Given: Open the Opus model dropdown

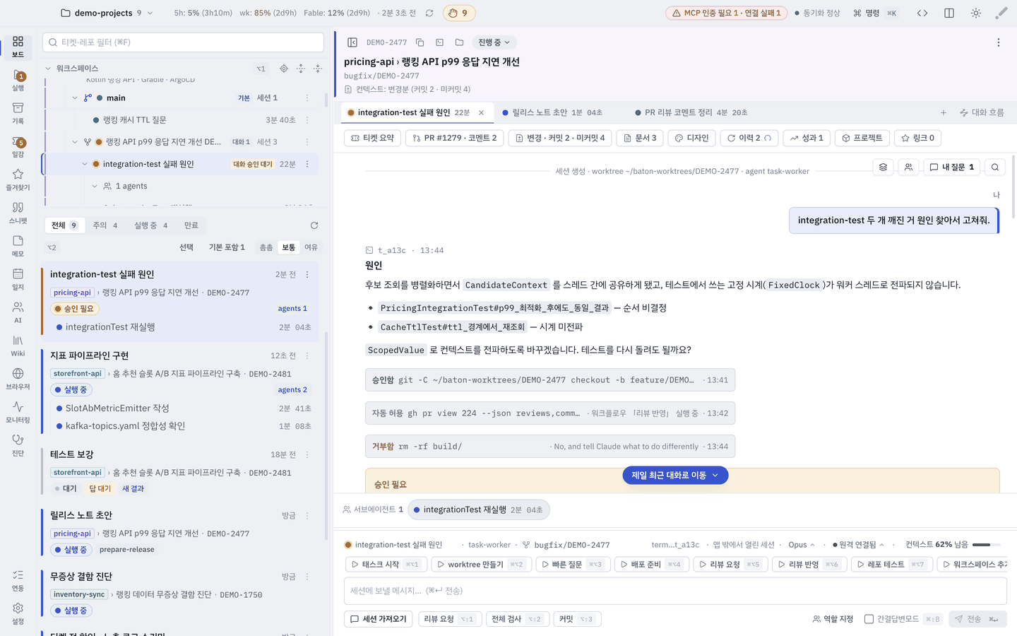Looking at the screenshot, I should point(802,545).
